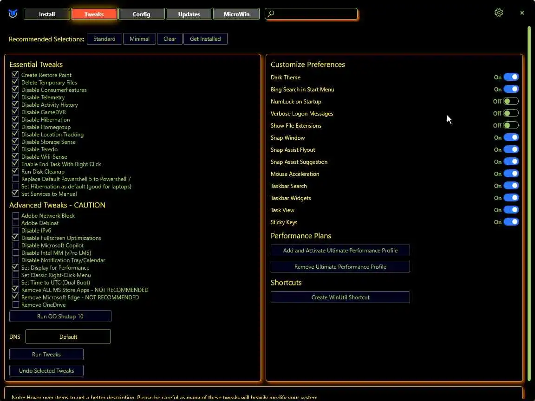Check Remove OneDrive
The image size is (535, 401).
(x=15, y=305)
